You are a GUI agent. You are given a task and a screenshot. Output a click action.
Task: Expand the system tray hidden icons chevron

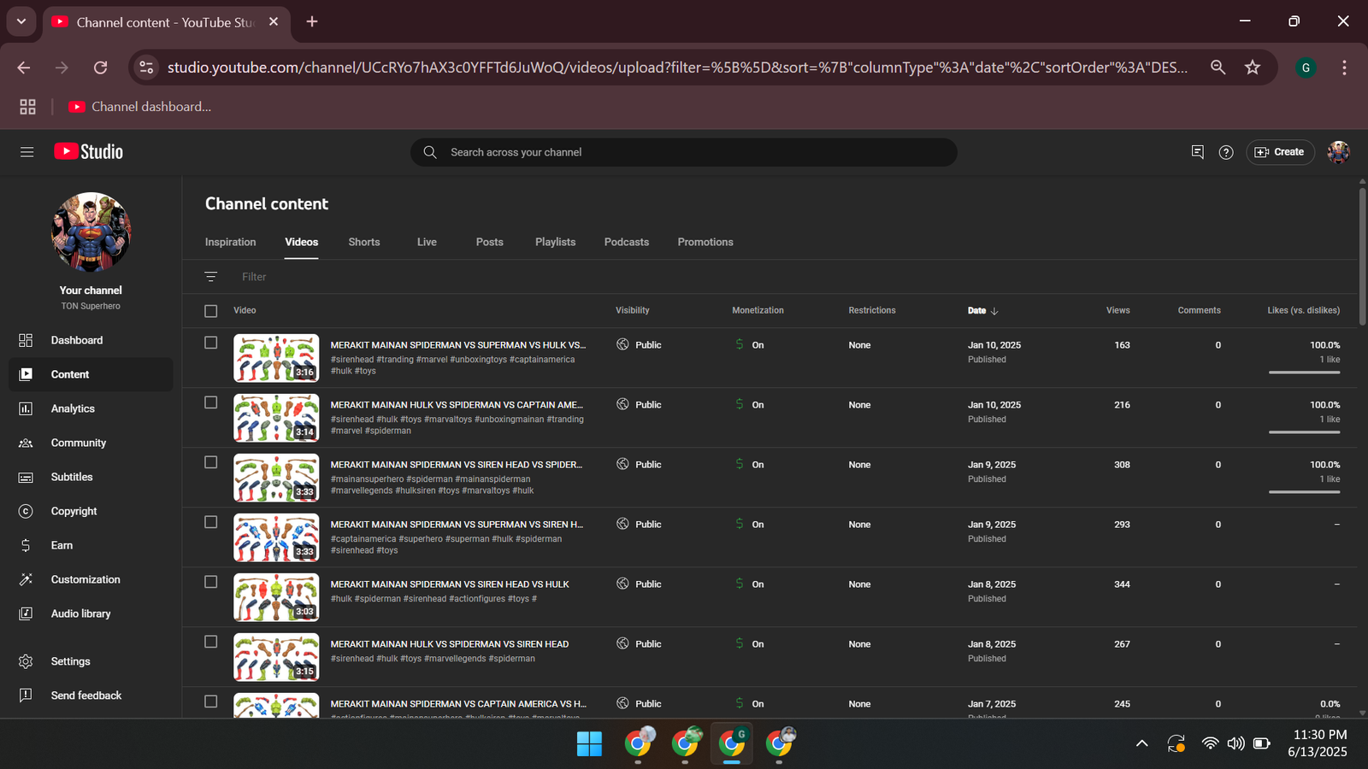pyautogui.click(x=1141, y=744)
